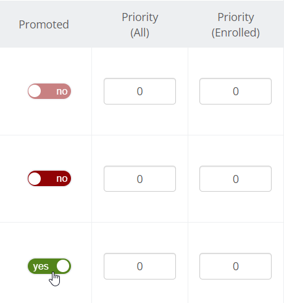
Task: Click the white knob on dark red toggle
Action: click(35, 179)
